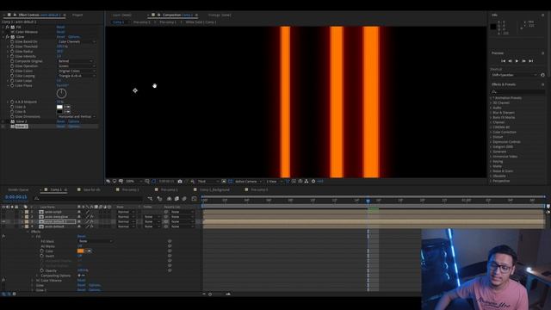Click the timeline current time indicator
The width and height of the screenshot is (551, 310).
tap(368, 201)
